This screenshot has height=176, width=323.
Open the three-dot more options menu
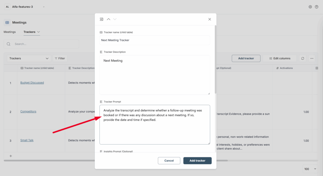click(312, 58)
